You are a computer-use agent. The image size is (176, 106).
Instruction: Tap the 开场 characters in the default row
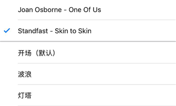coord(25,53)
